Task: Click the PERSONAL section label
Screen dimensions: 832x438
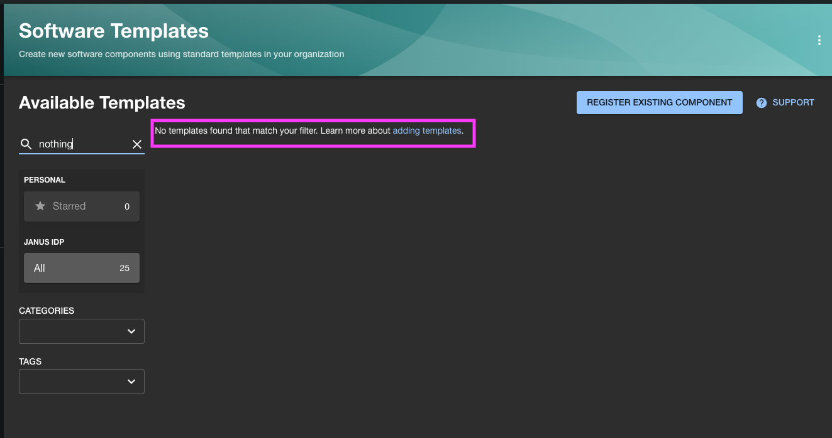Action: 45,180
